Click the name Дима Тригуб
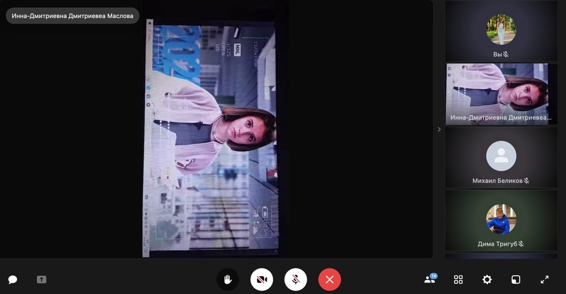Image resolution: width=566 pixels, height=294 pixels. pos(497,244)
